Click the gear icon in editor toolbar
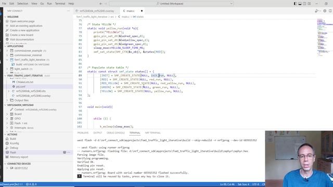 click(x=325, y=11)
